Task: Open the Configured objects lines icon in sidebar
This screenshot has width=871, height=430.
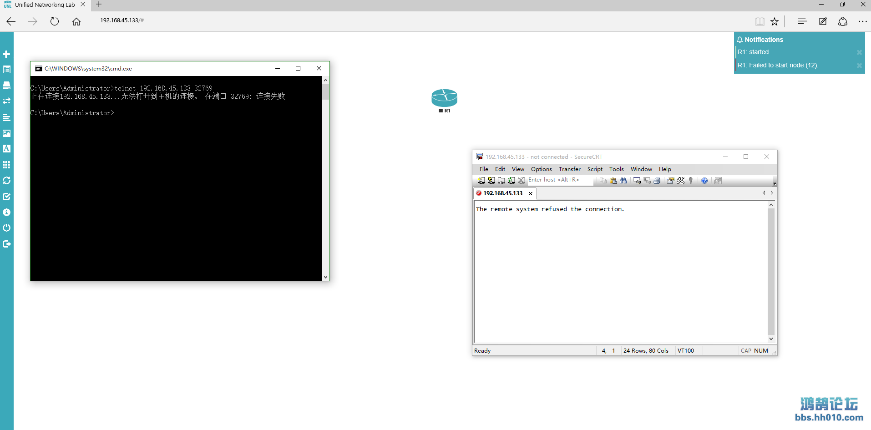Action: (x=6, y=117)
